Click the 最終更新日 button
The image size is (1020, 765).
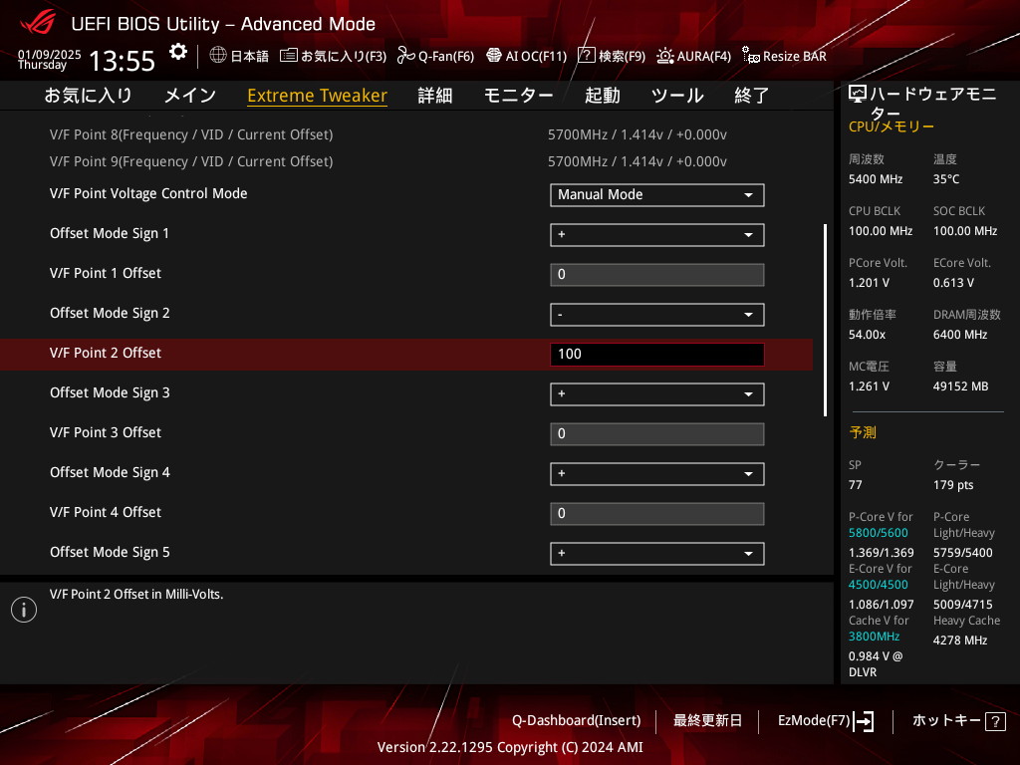click(x=707, y=720)
